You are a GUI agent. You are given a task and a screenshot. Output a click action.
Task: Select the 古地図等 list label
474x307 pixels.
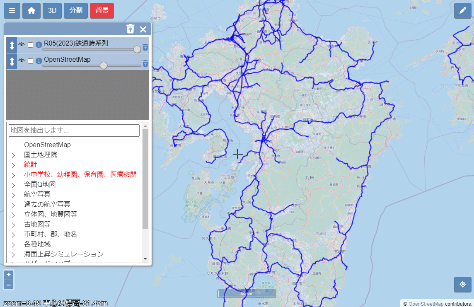click(37, 224)
